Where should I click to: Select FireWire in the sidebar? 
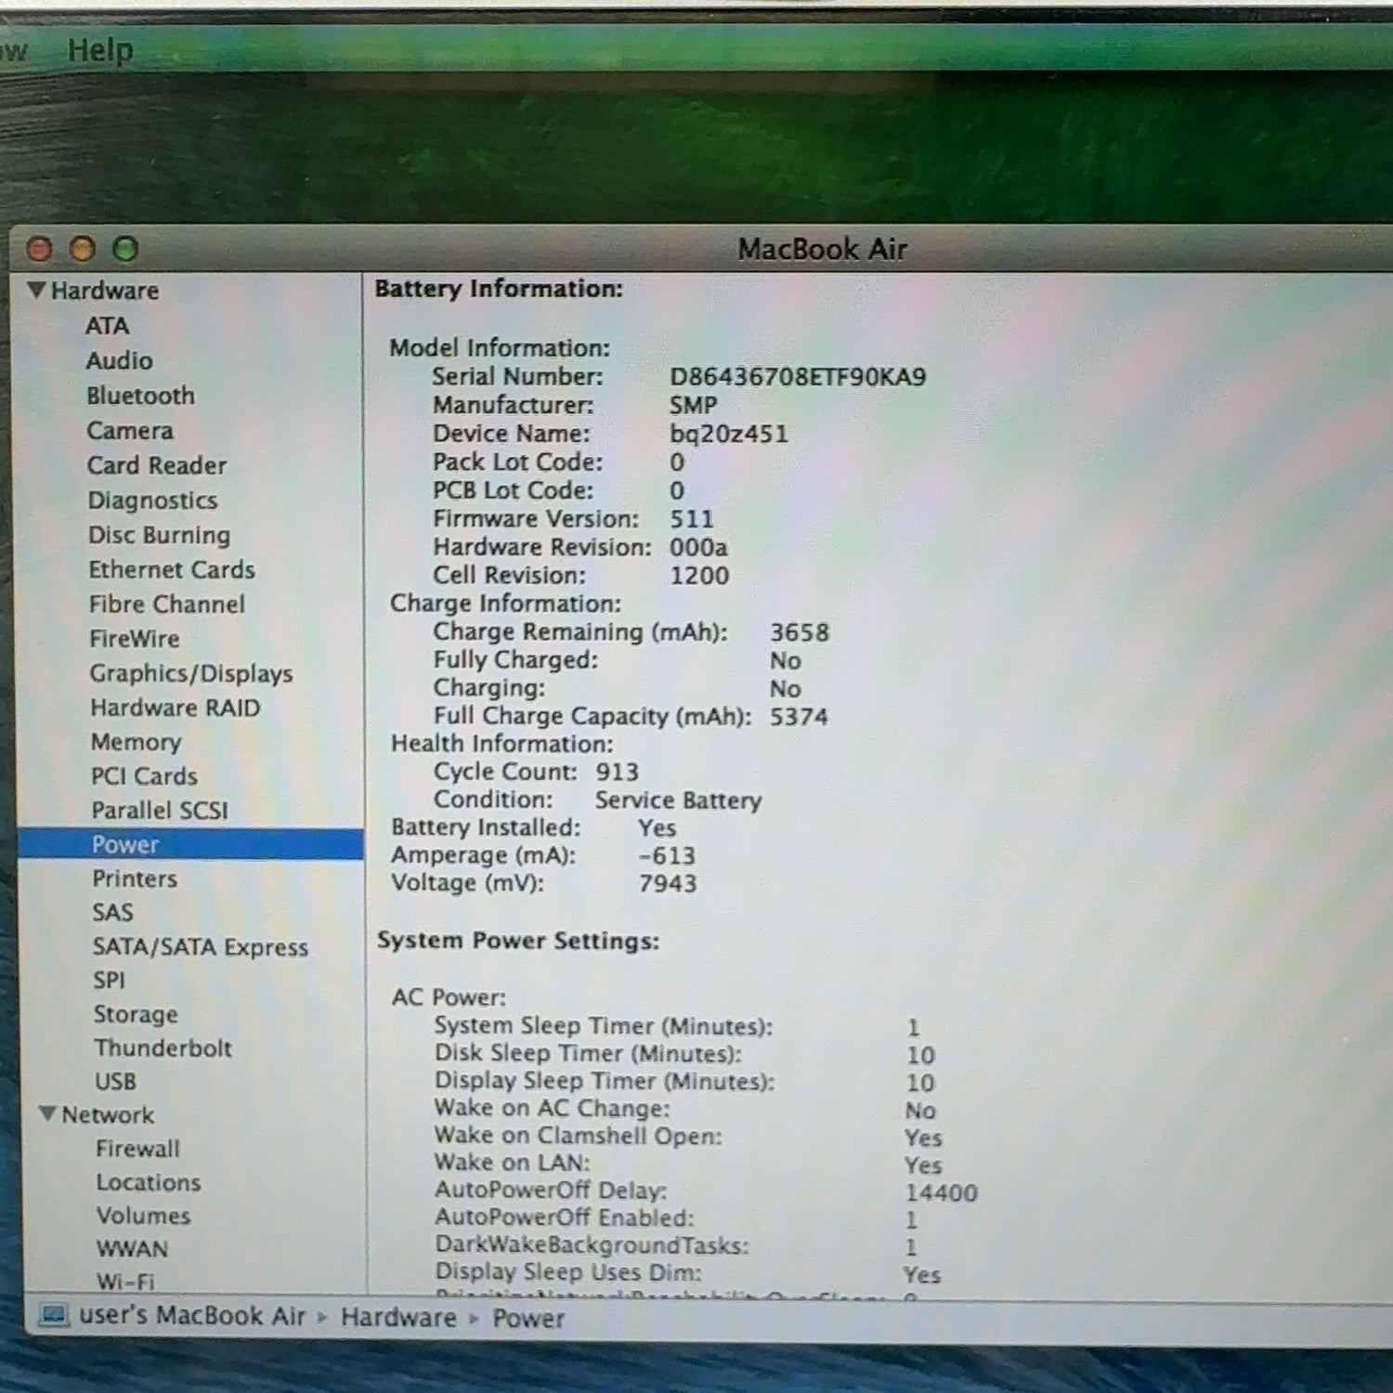tap(135, 639)
